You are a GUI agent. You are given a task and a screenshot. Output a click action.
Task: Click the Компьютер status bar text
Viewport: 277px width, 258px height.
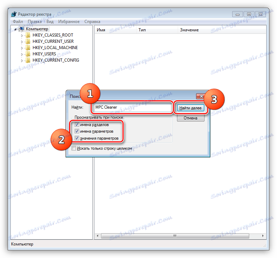(x=22, y=244)
